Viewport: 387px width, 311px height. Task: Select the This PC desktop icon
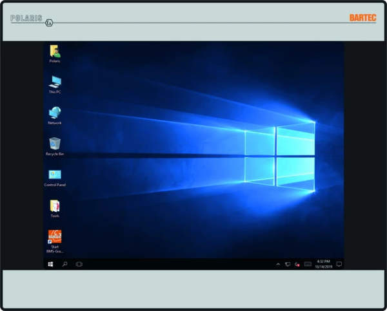tap(55, 82)
